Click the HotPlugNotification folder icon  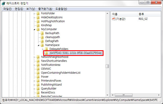38,21
